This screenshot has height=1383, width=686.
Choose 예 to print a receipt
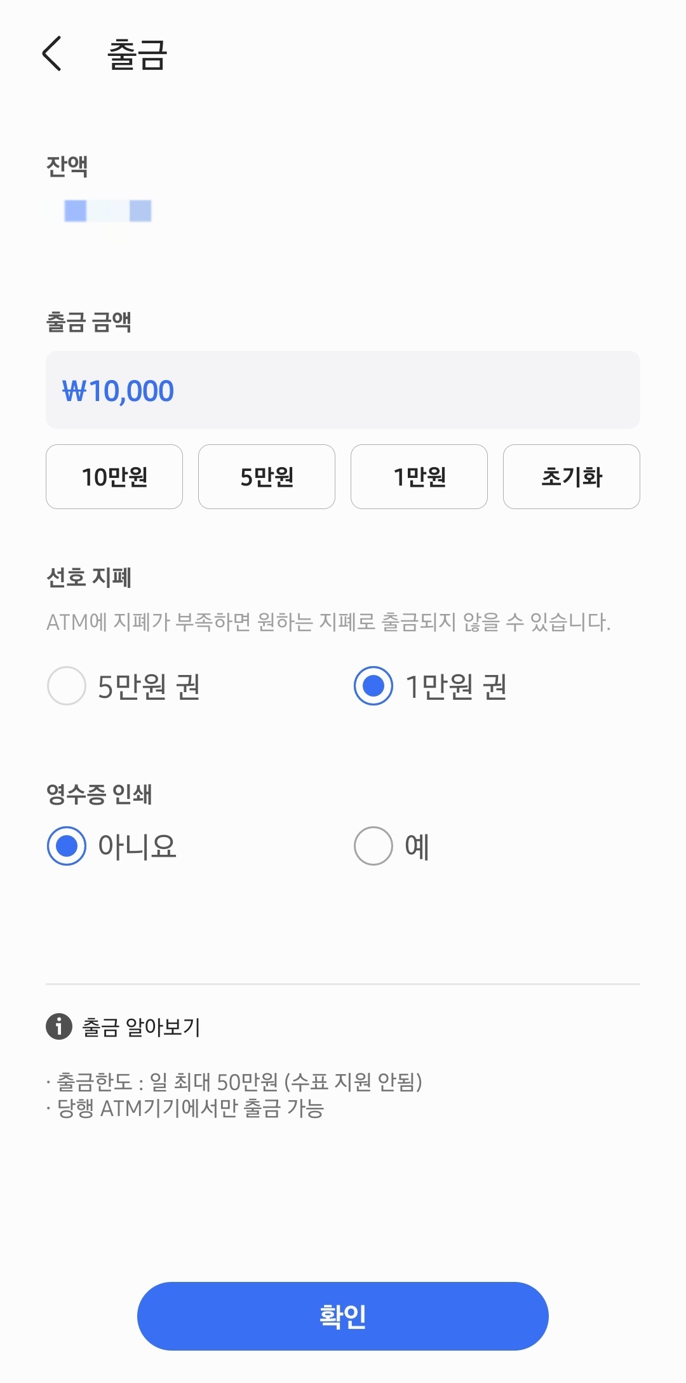[x=373, y=846]
